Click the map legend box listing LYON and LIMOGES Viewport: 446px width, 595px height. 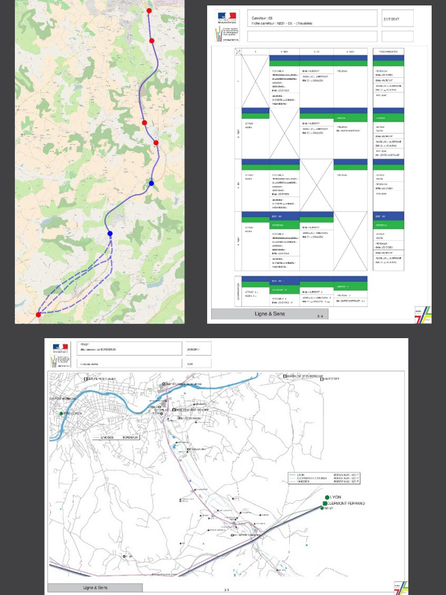tap(325, 478)
